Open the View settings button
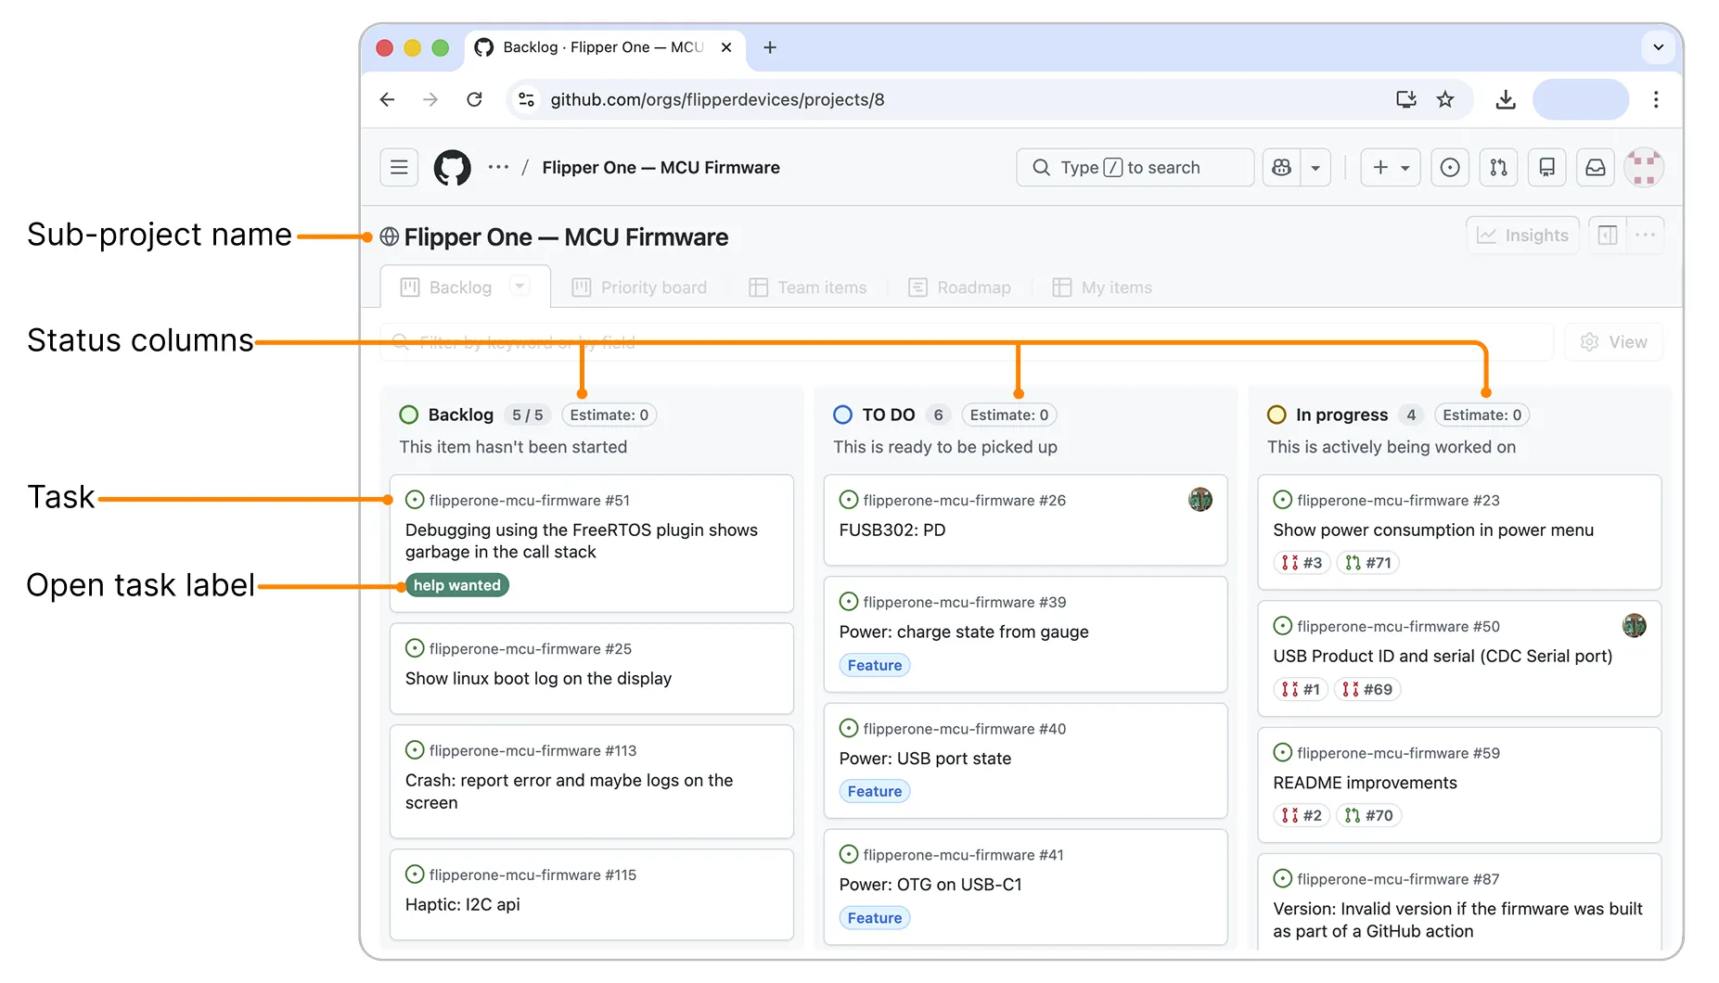The height and width of the screenshot is (983, 1719). tap(1614, 342)
